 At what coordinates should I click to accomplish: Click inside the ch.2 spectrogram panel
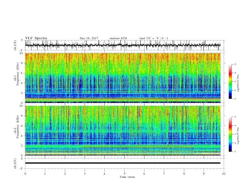tap(123, 131)
